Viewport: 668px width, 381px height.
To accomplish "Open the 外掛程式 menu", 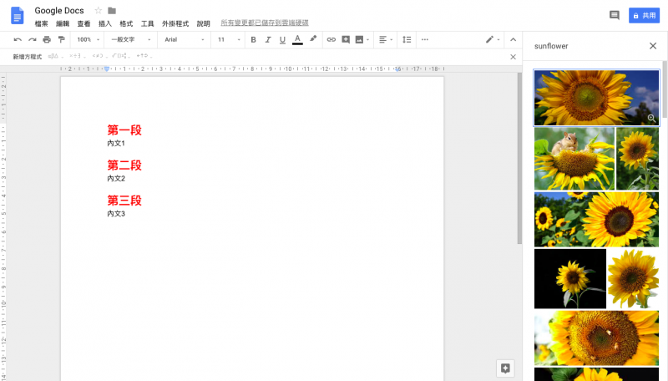I will click(175, 23).
